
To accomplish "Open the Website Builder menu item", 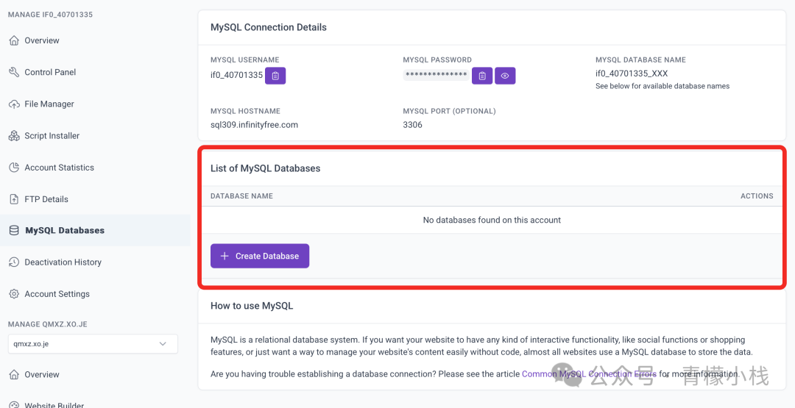I will coord(54,404).
